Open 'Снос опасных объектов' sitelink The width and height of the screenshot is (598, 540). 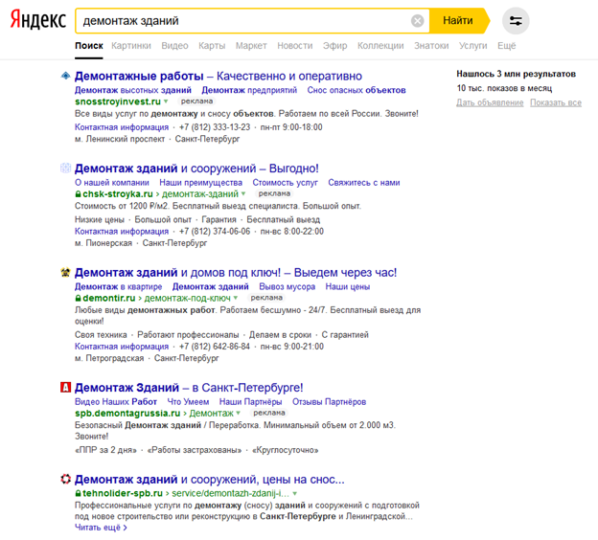(356, 90)
